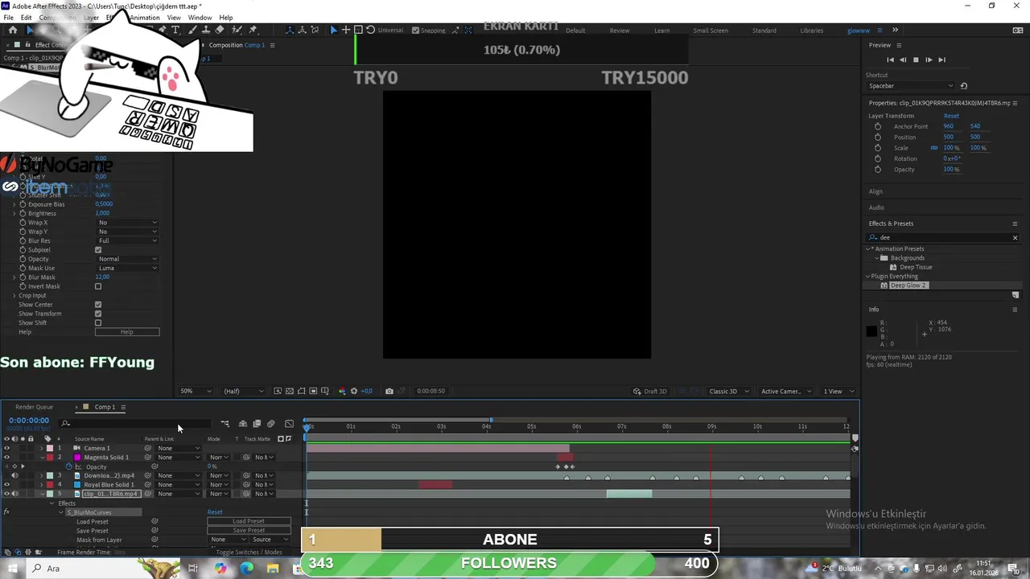Image resolution: width=1030 pixels, height=579 pixels.
Task: Open the Spacebar shortcut dropdown
Action: pyautogui.click(x=911, y=85)
